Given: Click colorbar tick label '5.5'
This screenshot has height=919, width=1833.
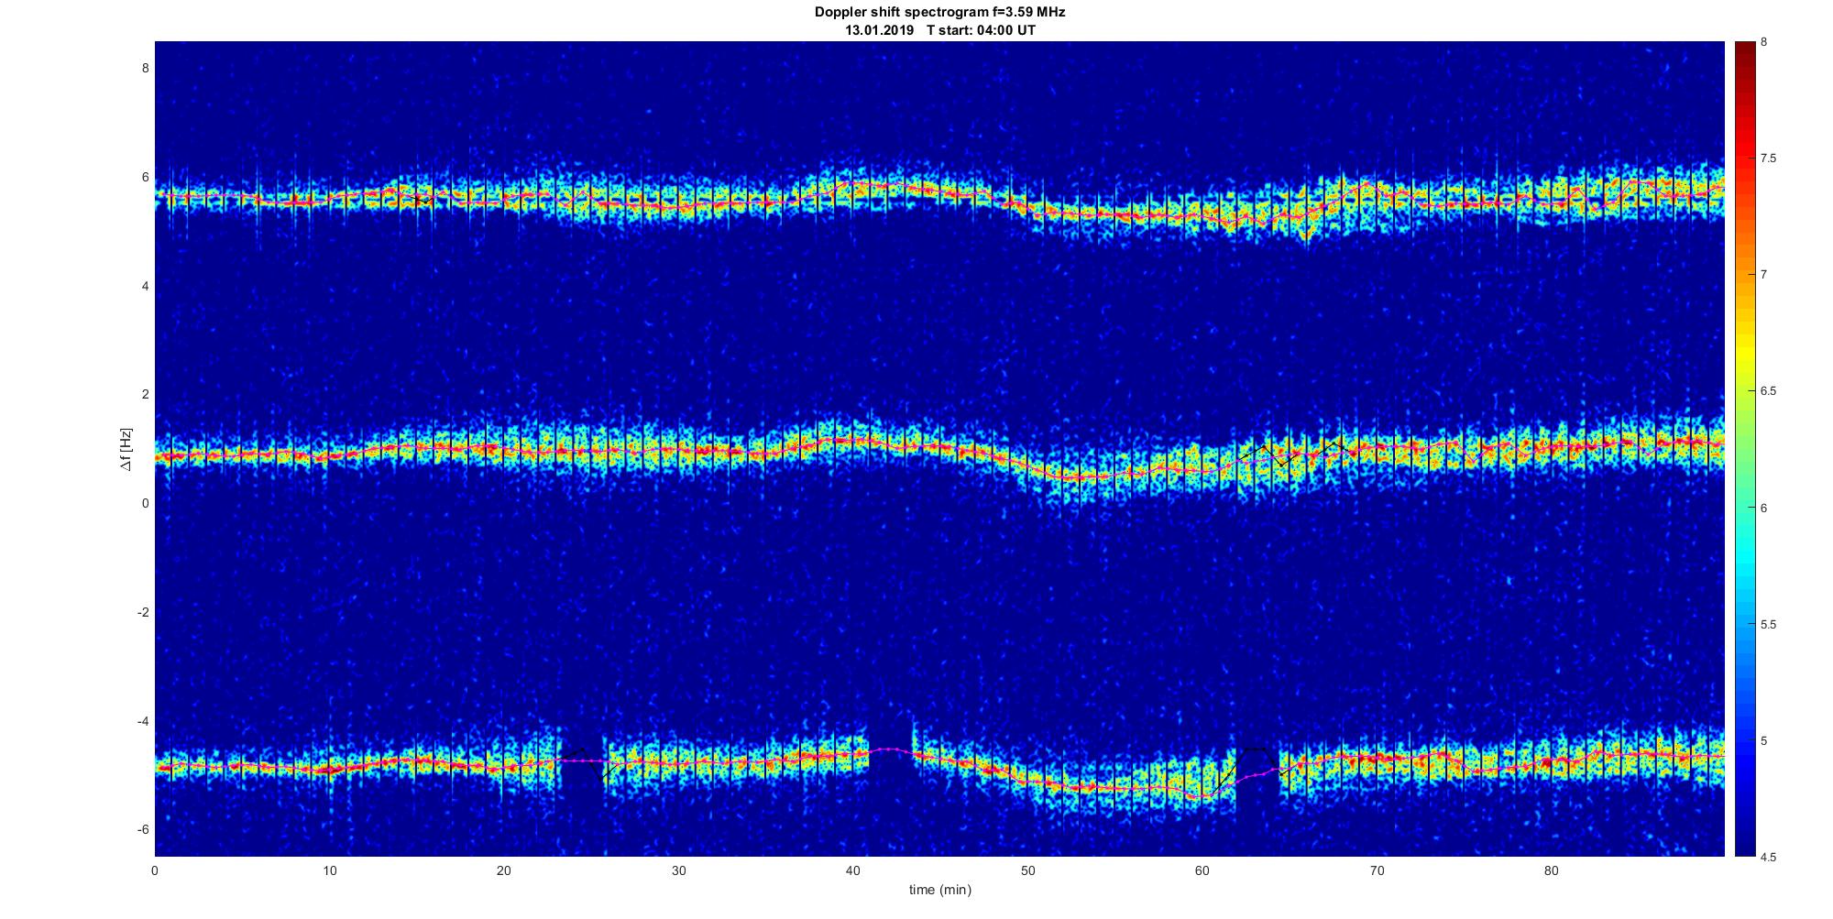Looking at the screenshot, I should coord(1769,625).
